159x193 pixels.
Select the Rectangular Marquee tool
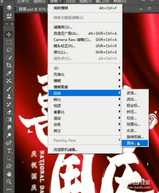point(9,42)
